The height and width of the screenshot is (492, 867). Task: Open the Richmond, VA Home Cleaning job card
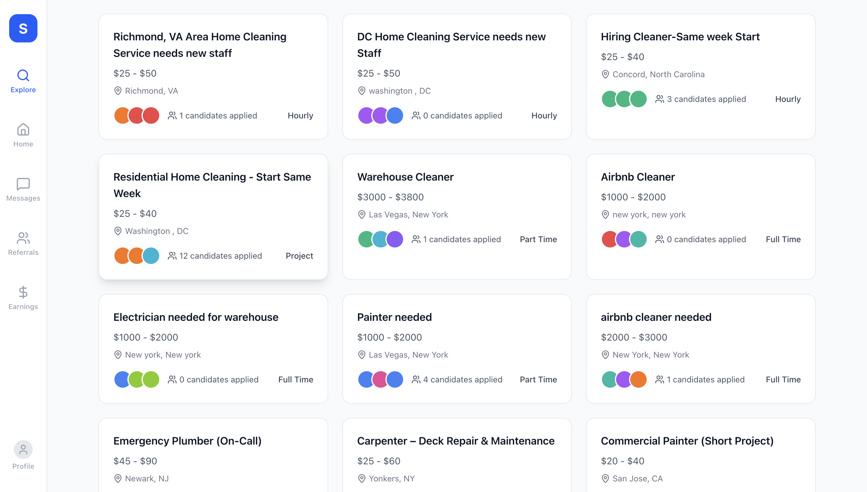pyautogui.click(x=213, y=76)
